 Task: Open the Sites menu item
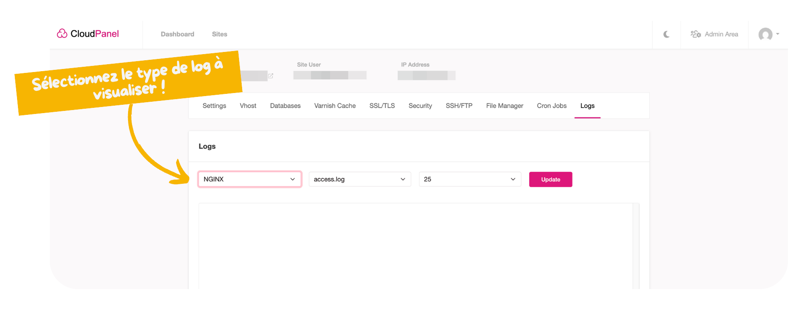coord(219,34)
